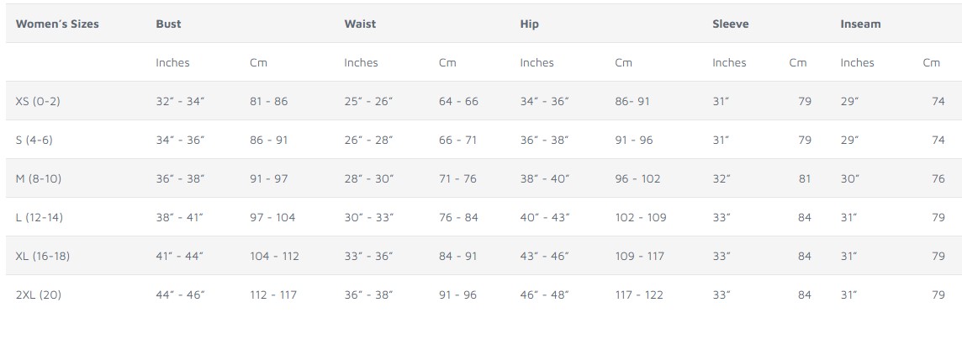962x345 pixels.
Task: Click the Inseam column header
Action: [860, 24]
